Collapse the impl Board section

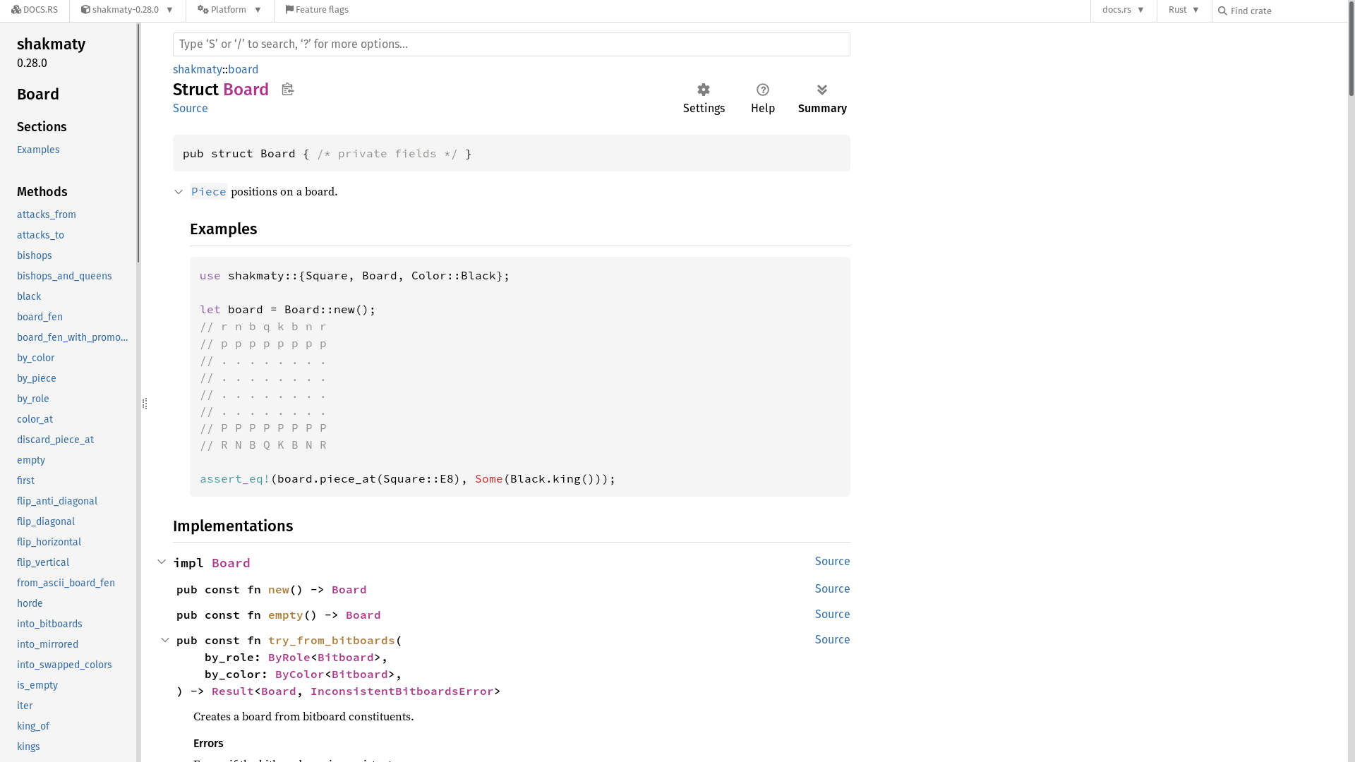(162, 562)
